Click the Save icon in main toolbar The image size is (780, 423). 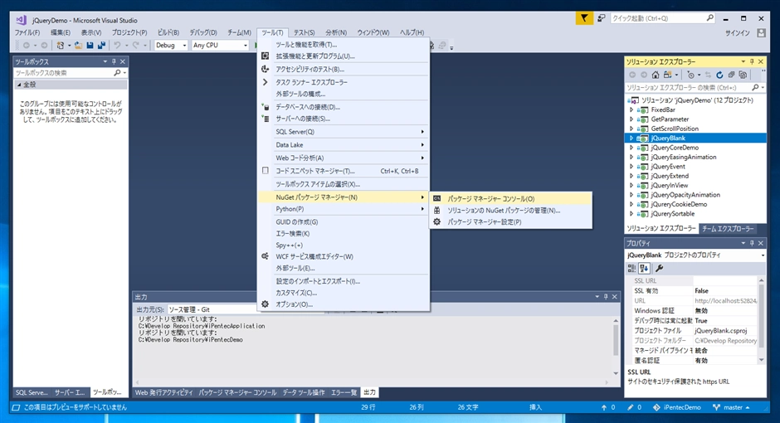pyautogui.click(x=90, y=46)
